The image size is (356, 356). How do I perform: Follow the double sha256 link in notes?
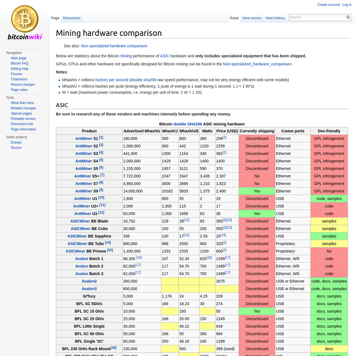point(143,80)
